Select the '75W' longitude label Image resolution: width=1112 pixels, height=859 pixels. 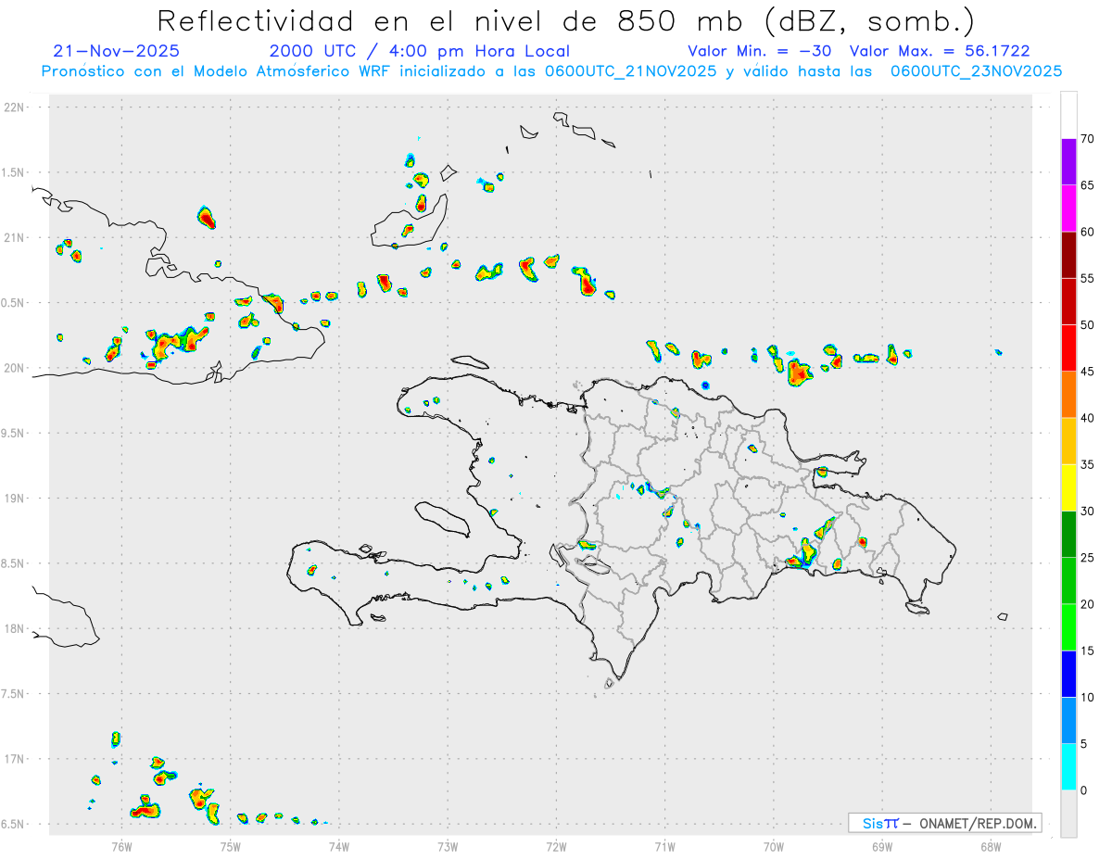click(x=230, y=846)
